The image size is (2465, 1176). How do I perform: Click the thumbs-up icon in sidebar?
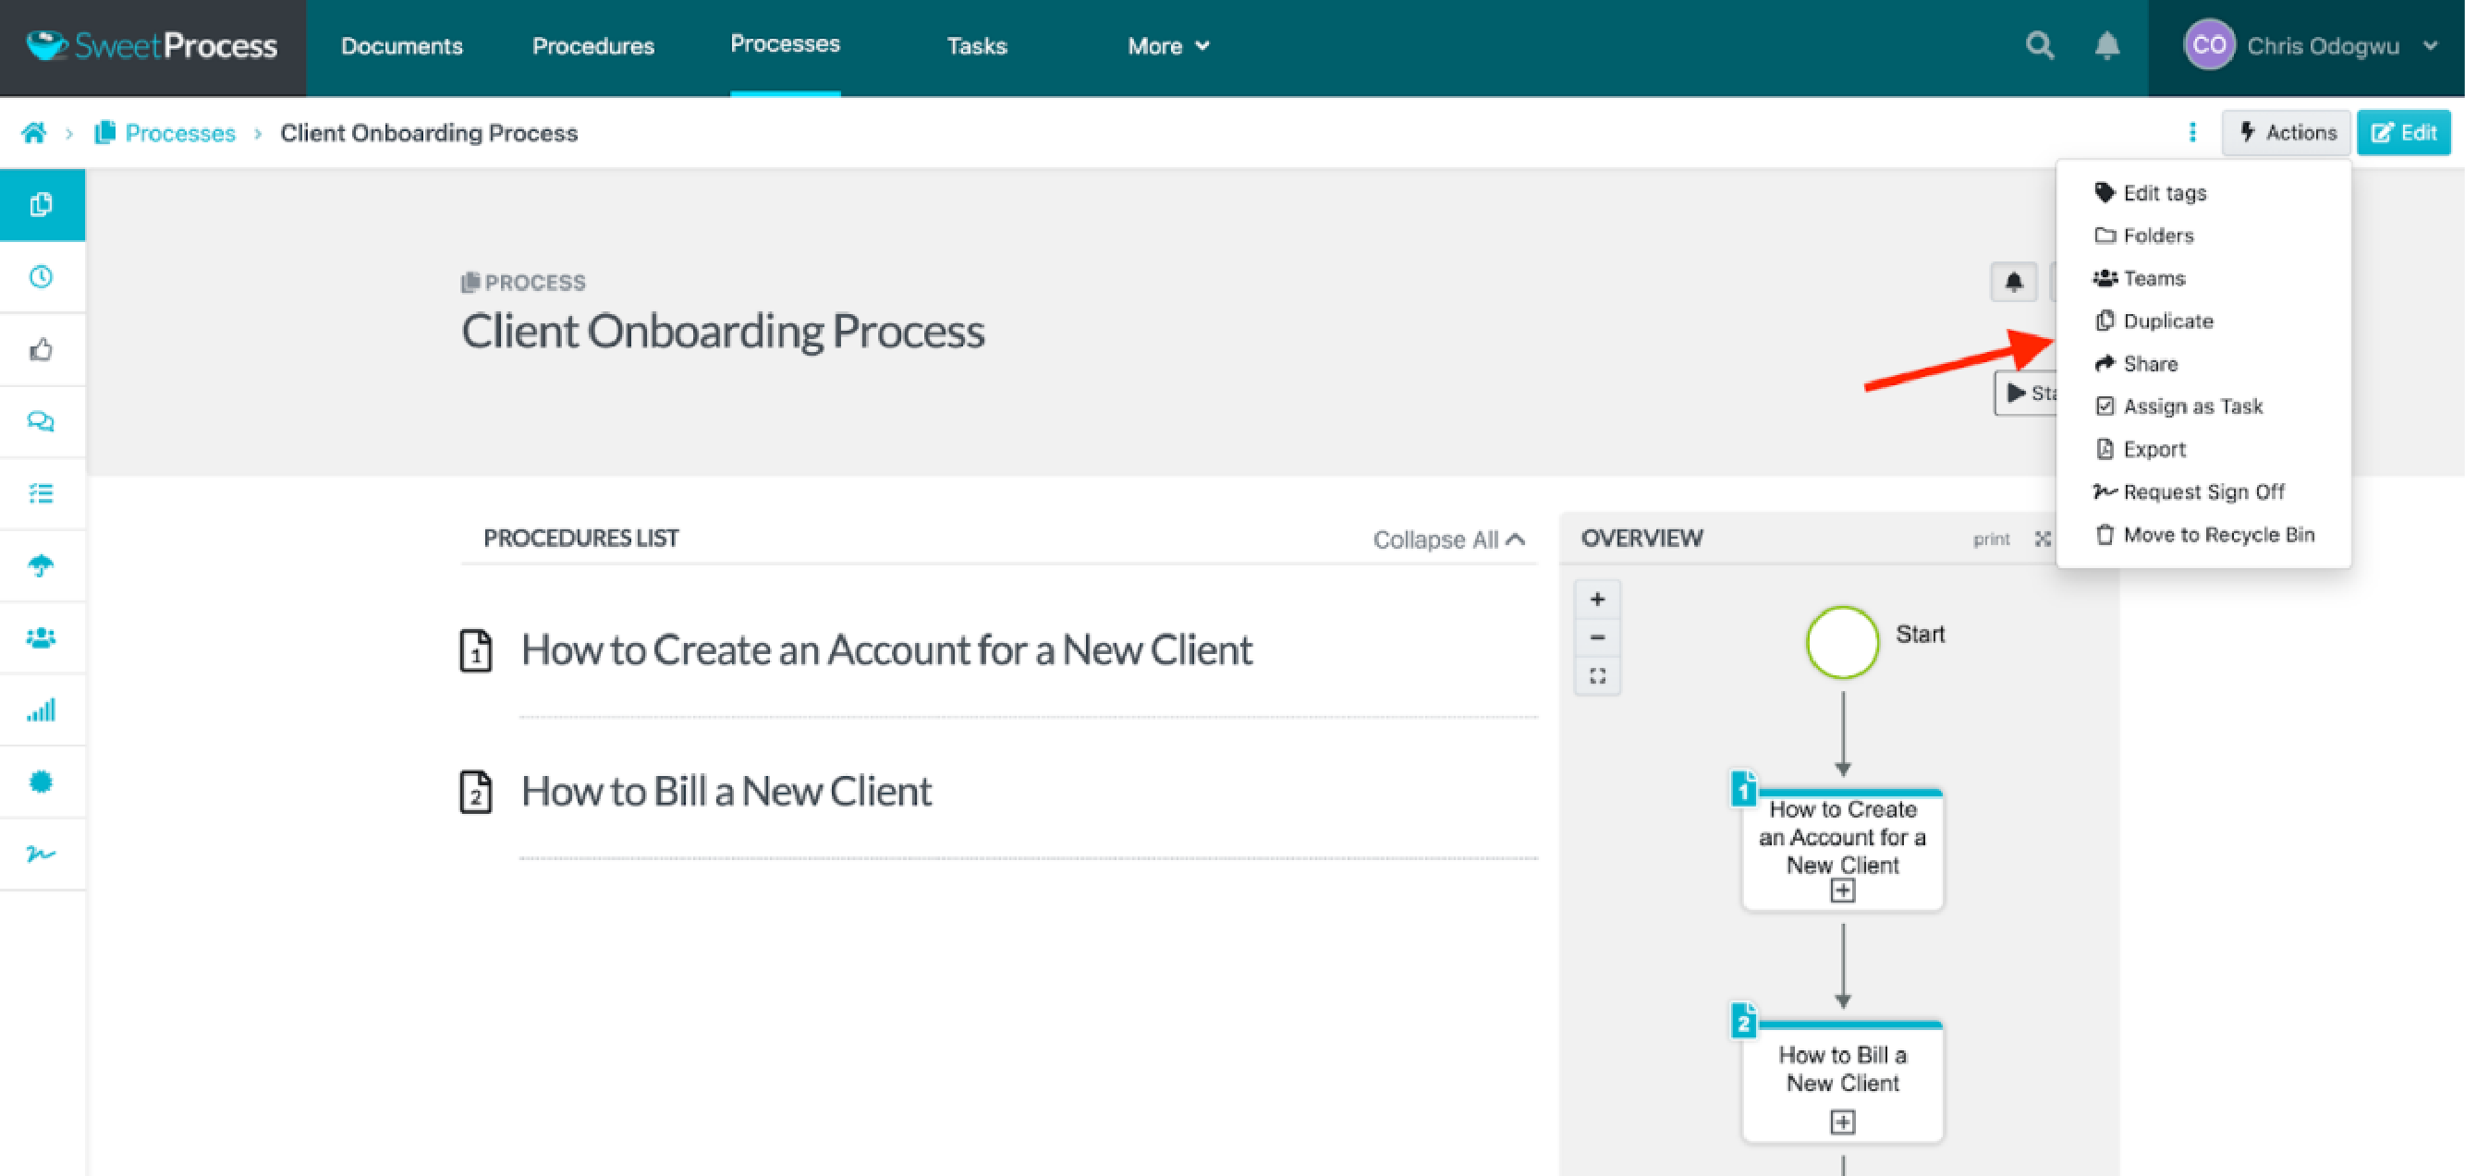[x=43, y=349]
